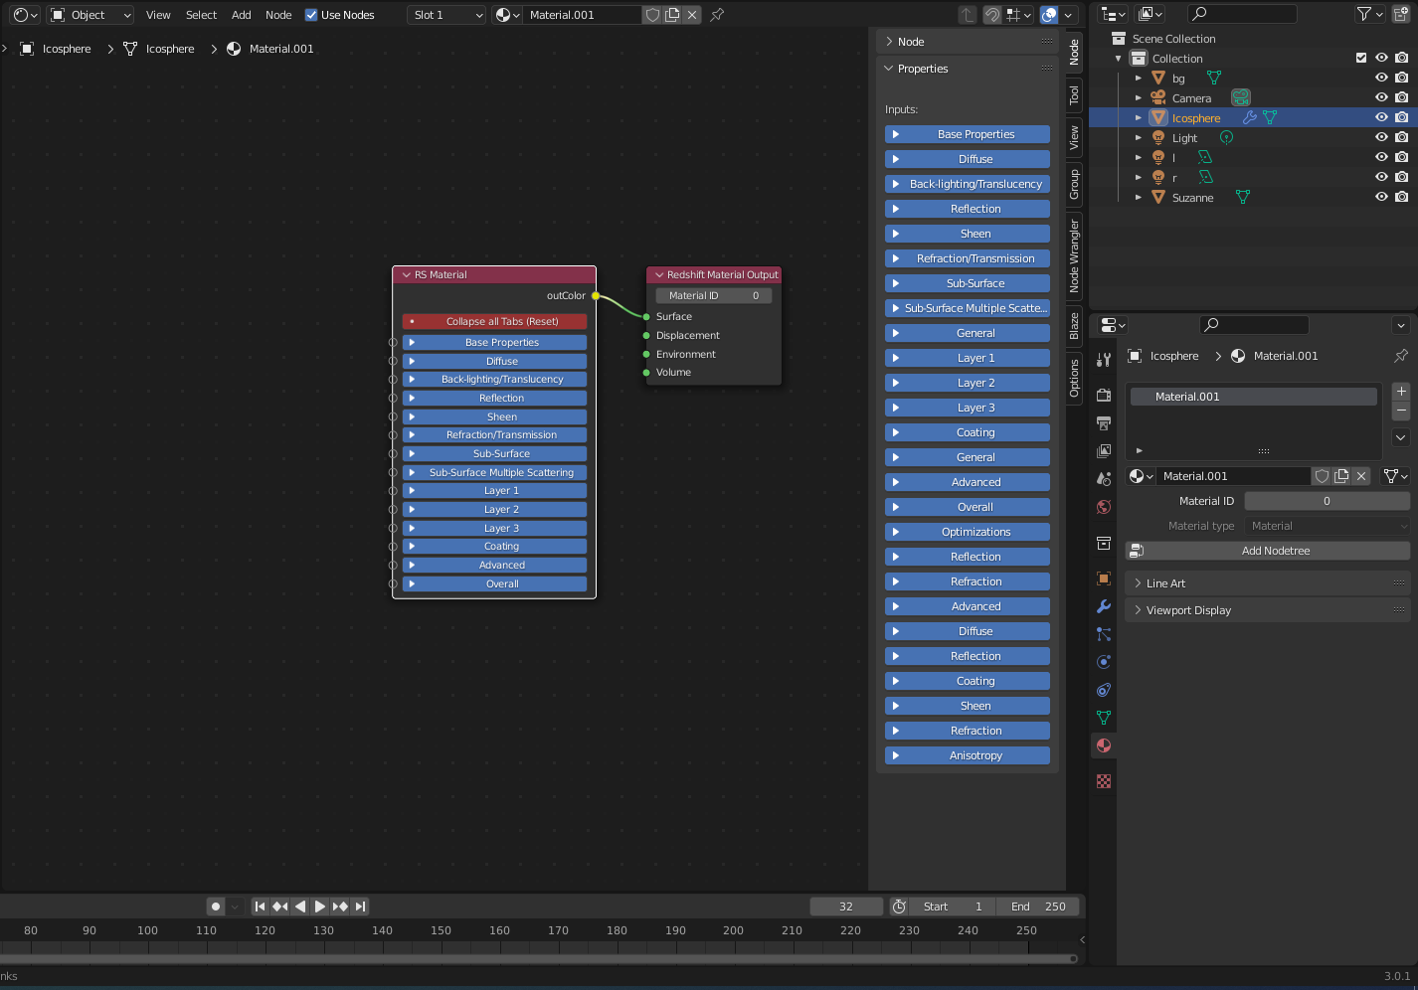Open the Texture properties checker tab

[x=1104, y=781]
